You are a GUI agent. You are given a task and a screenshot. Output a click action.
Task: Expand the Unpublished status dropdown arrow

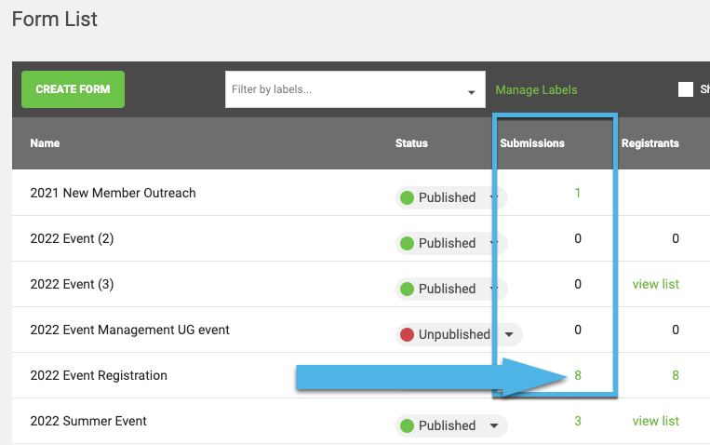tap(509, 334)
